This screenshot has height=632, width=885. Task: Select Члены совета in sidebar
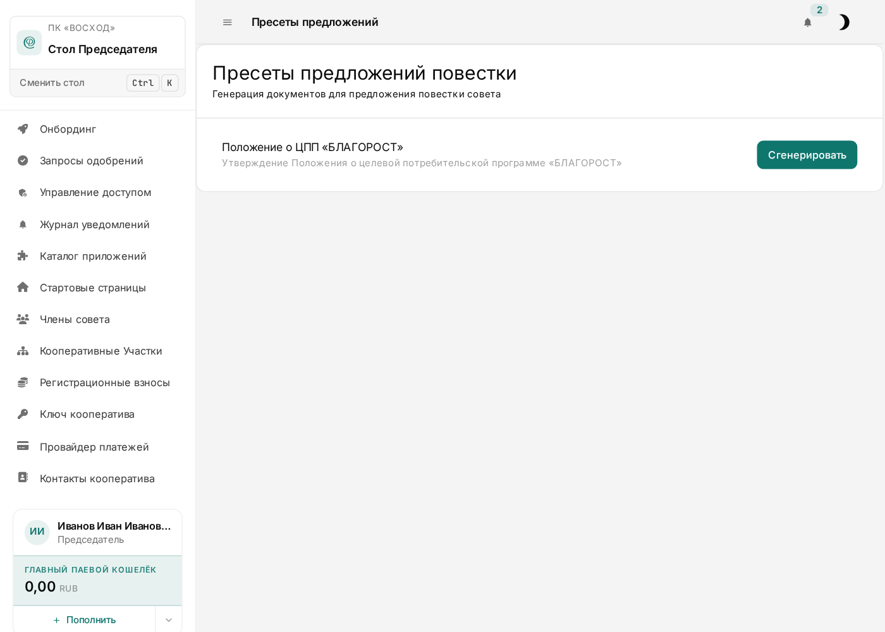97,319
